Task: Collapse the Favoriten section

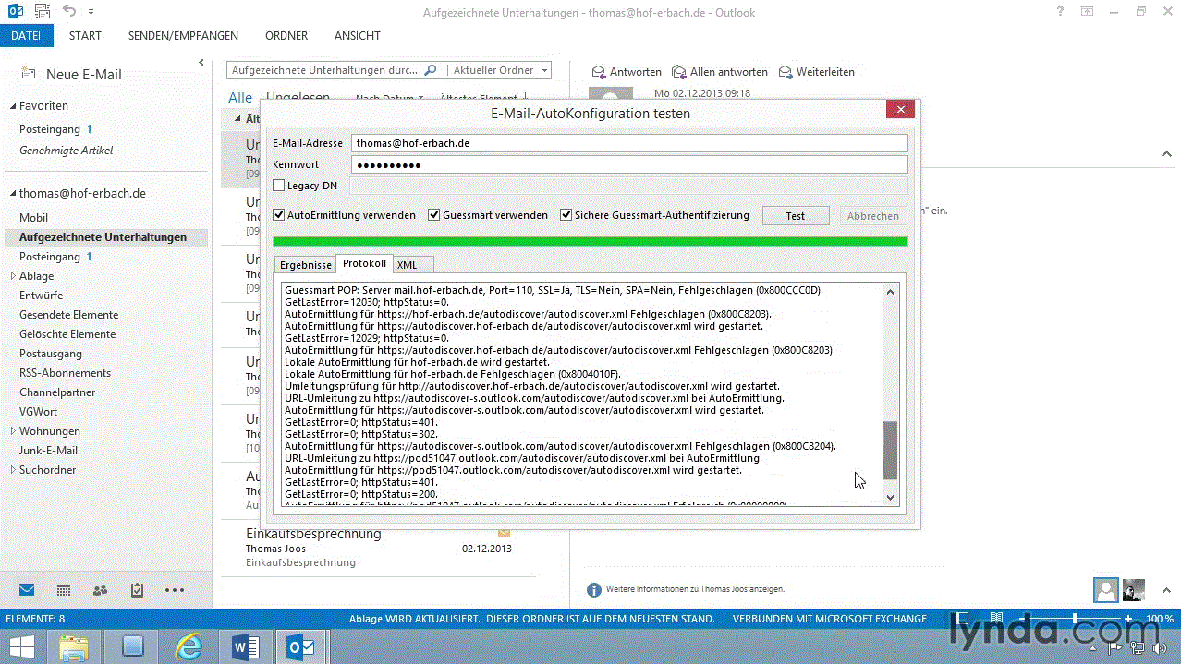Action: [13, 106]
